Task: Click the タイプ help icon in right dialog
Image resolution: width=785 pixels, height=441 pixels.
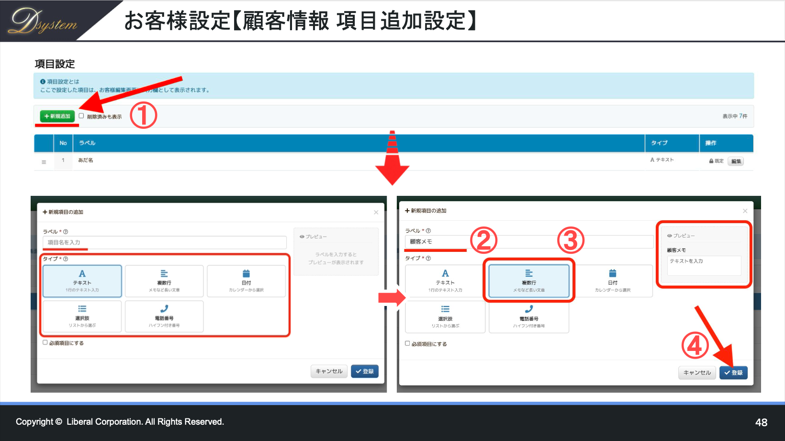Action: [x=428, y=258]
